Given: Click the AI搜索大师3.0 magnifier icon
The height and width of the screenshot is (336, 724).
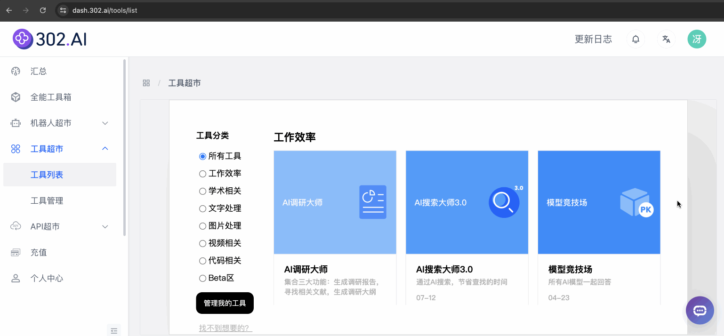Looking at the screenshot, I should (505, 201).
